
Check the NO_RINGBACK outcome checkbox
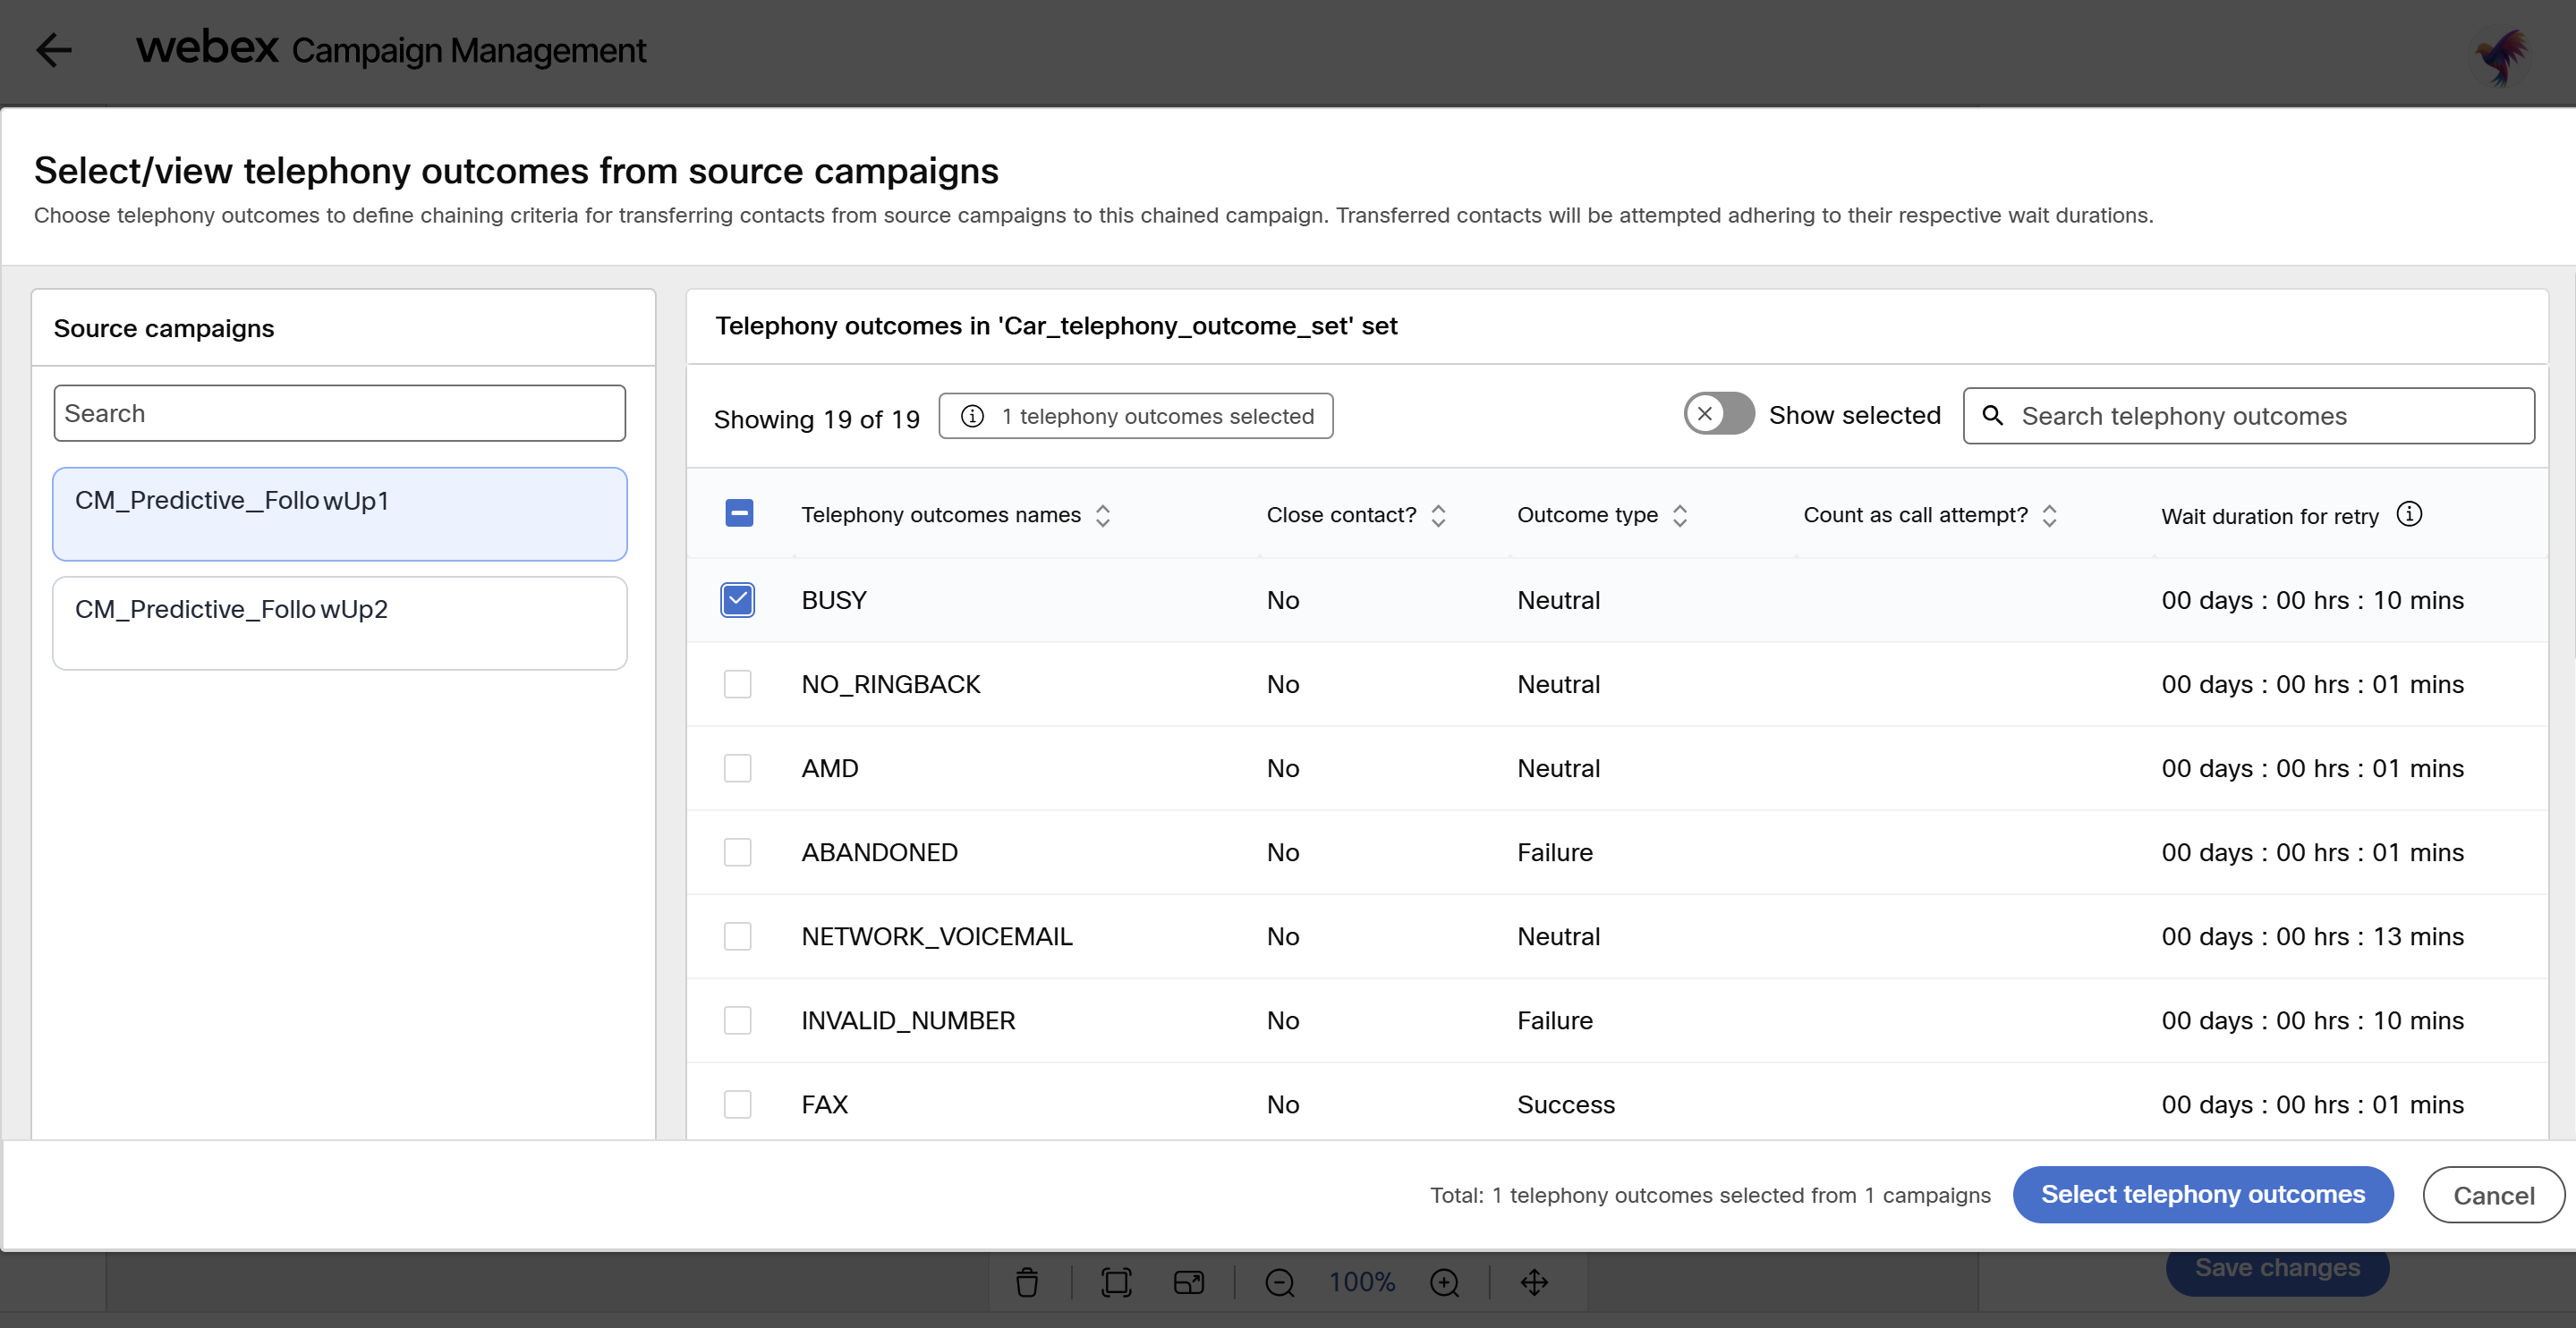point(738,683)
